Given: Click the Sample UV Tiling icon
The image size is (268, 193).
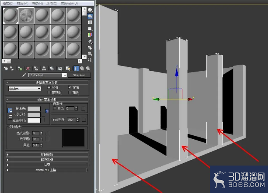Looking at the screenshot, I should point(90,29).
